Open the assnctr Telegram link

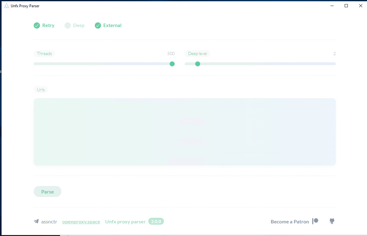pos(49,222)
